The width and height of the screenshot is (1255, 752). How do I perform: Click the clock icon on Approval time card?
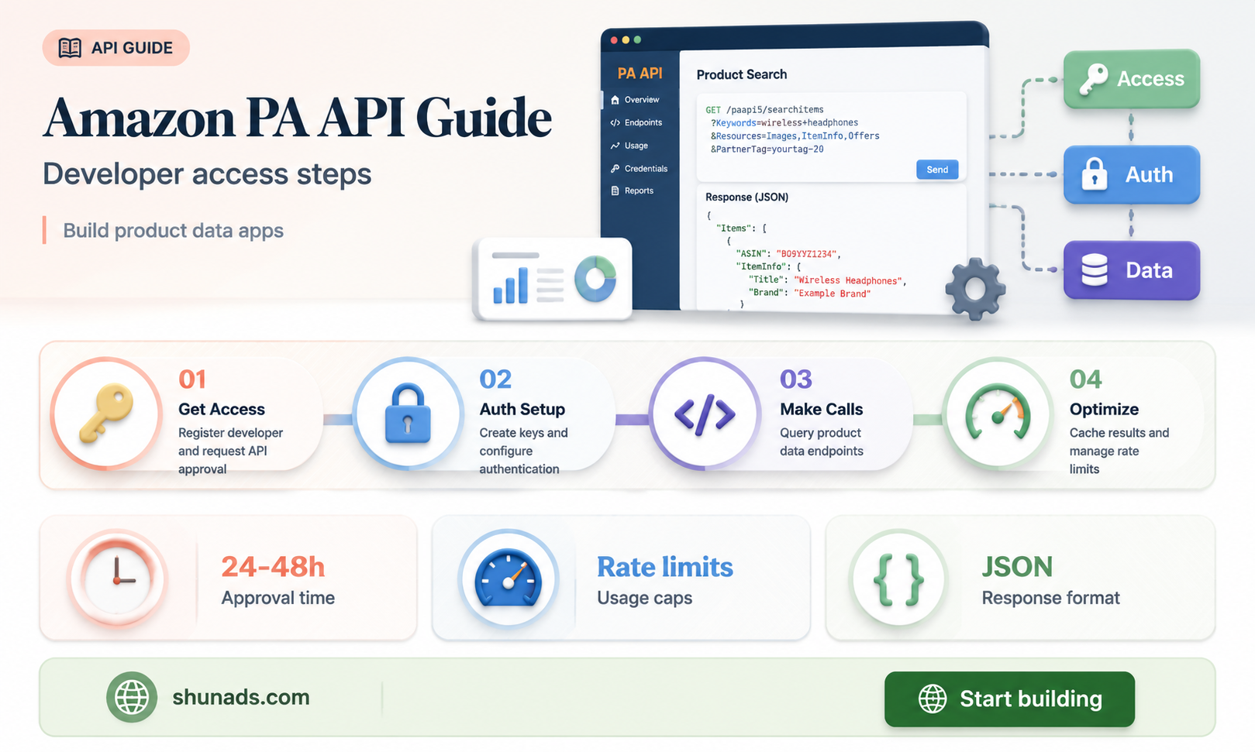[x=117, y=579]
